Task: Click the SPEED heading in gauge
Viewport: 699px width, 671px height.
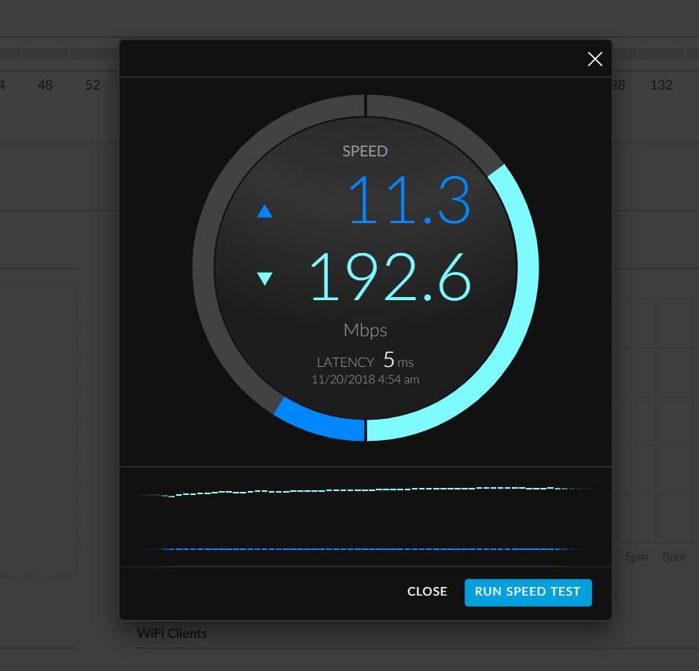Action: [365, 152]
